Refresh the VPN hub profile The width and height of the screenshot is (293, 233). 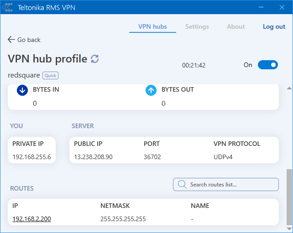coord(95,59)
